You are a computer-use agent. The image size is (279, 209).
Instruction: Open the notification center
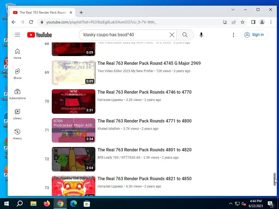pyautogui.click(x=270, y=204)
